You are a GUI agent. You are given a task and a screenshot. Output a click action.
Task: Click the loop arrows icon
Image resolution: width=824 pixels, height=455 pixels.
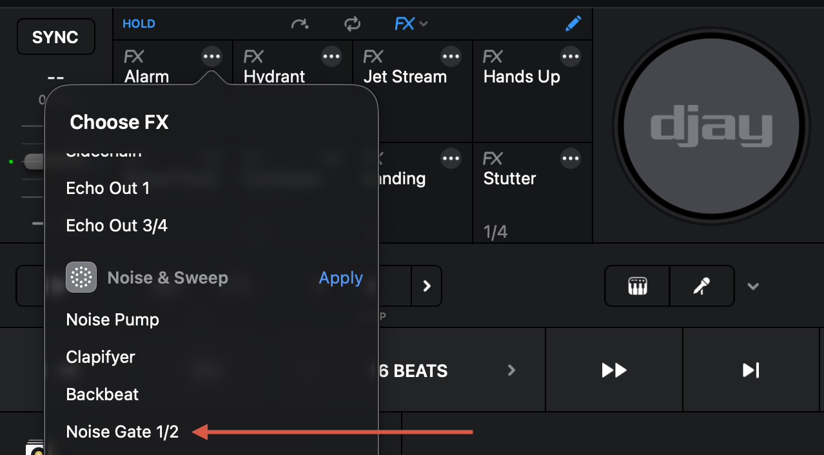tap(352, 24)
